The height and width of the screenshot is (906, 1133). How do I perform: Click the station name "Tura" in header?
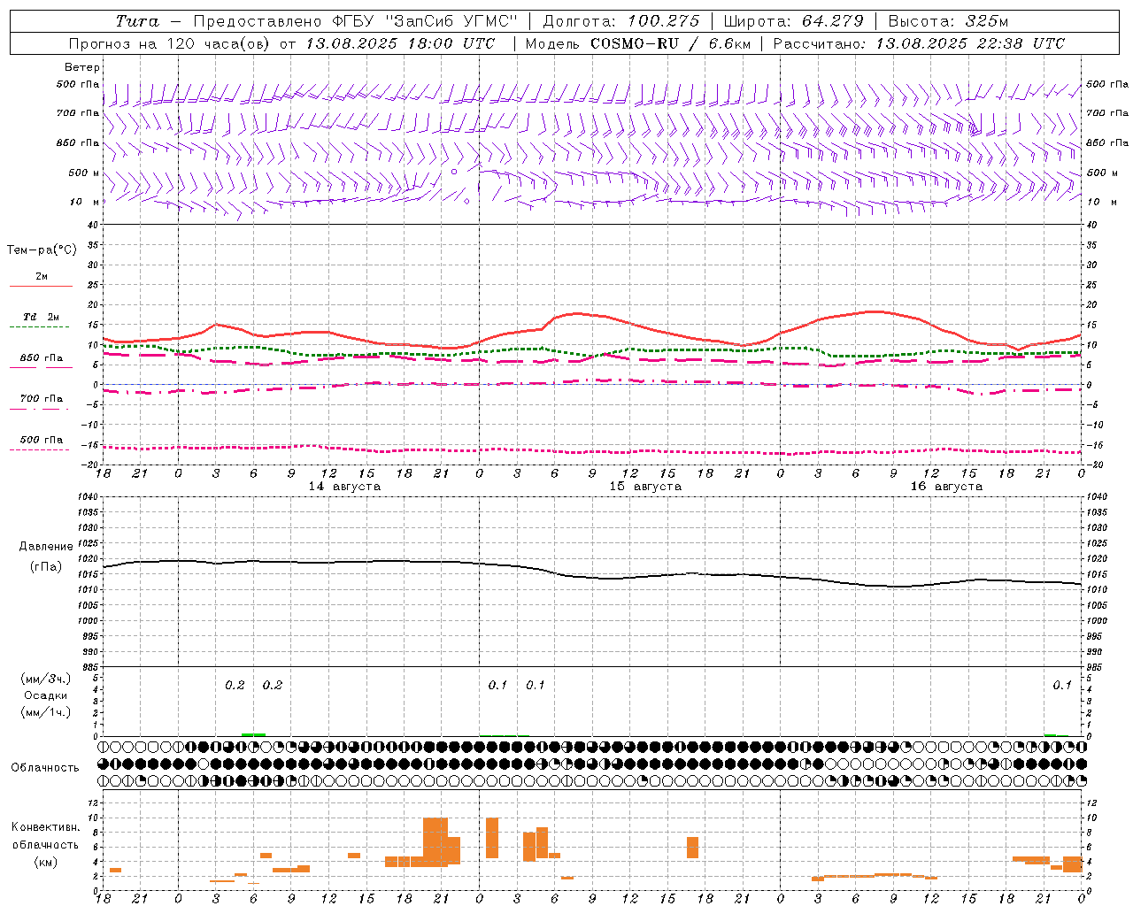[x=137, y=21]
